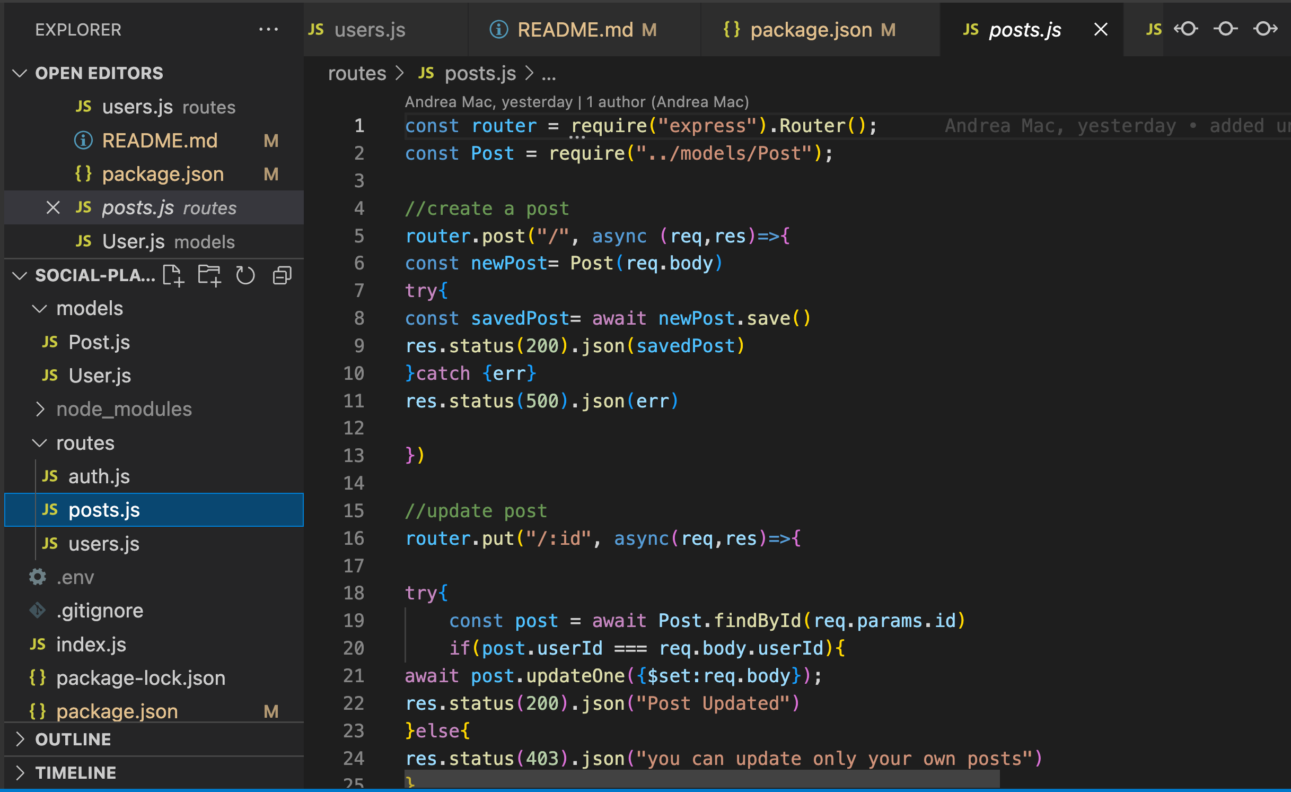
Task: Collapse all folders in explorer
Action: pos(282,275)
